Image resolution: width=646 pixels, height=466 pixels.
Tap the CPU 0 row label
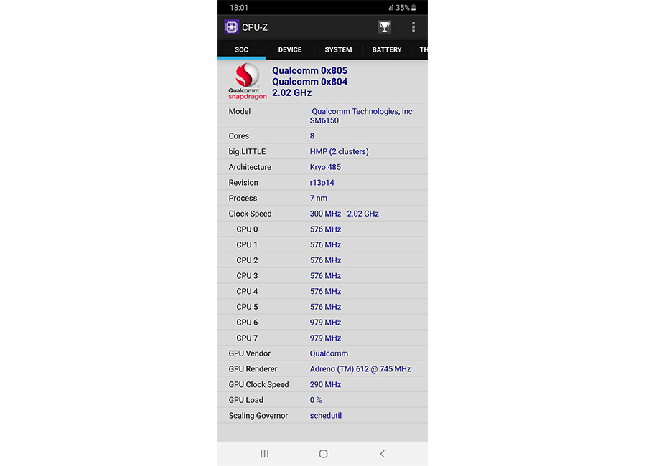[x=247, y=229]
